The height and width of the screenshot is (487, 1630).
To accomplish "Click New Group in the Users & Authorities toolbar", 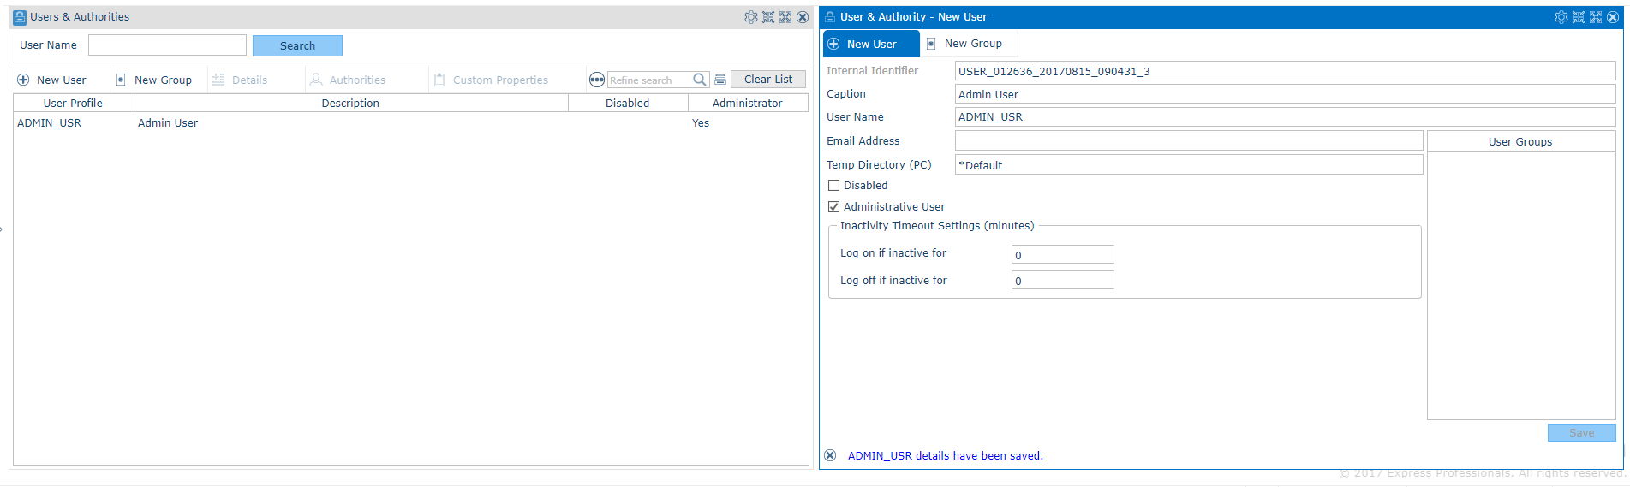I will 154,80.
